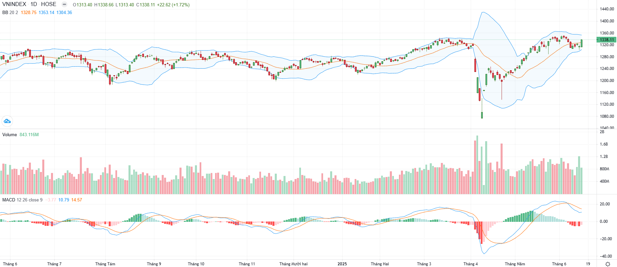Click the open value O1313.40

[83, 5]
